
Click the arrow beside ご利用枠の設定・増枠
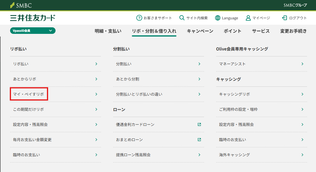click(x=303, y=109)
